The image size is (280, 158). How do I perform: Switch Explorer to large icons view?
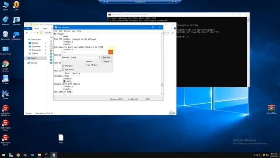coord(174,113)
